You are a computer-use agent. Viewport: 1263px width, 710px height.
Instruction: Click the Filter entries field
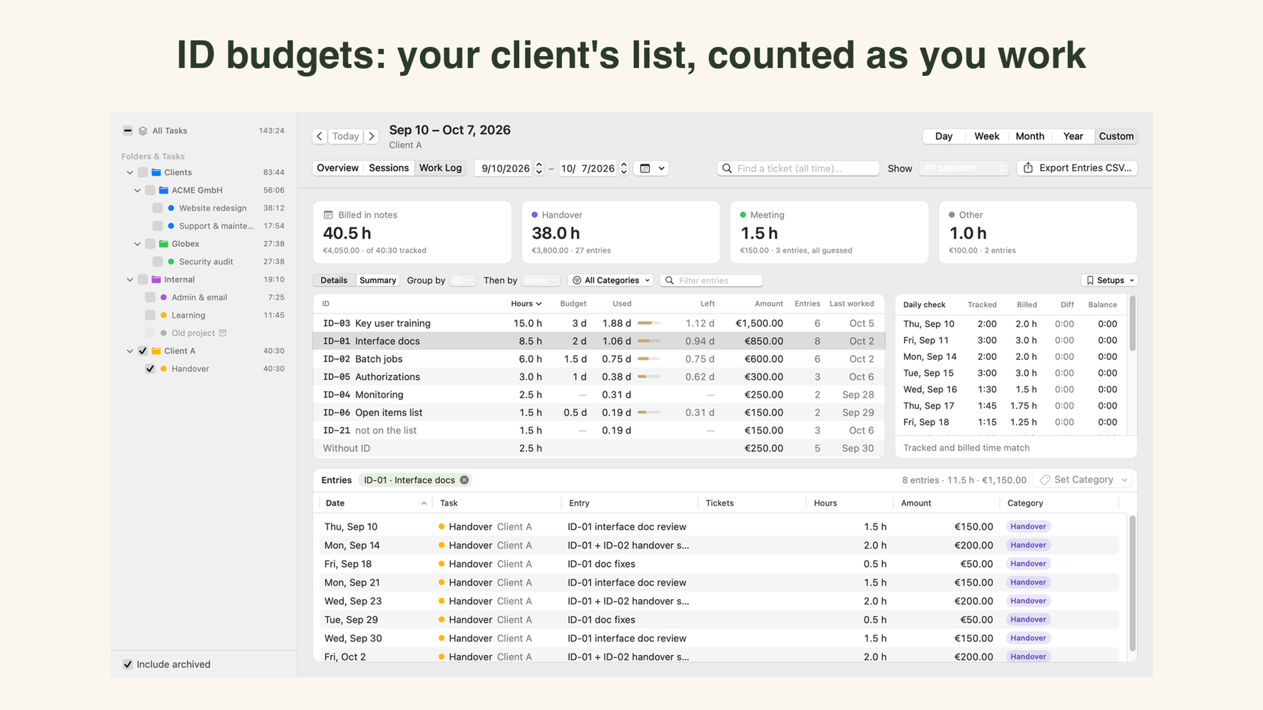(x=711, y=280)
